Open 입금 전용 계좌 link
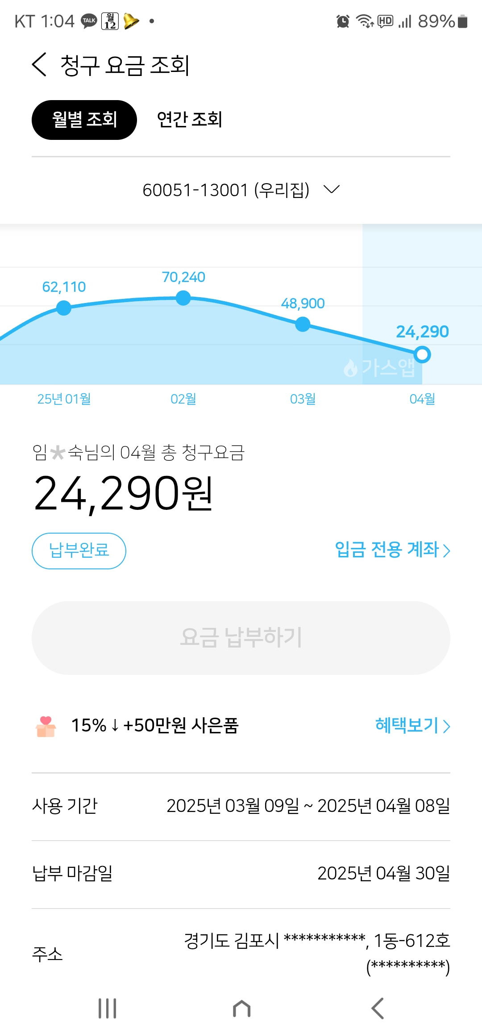The image size is (482, 1035). (392, 550)
